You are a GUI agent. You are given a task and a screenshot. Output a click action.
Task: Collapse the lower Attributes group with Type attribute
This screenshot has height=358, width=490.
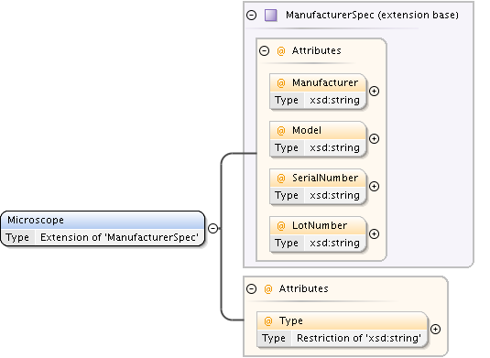click(x=251, y=288)
